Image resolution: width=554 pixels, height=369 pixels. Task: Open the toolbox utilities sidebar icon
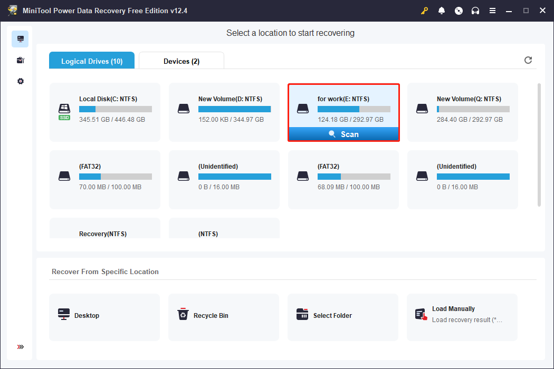point(20,60)
